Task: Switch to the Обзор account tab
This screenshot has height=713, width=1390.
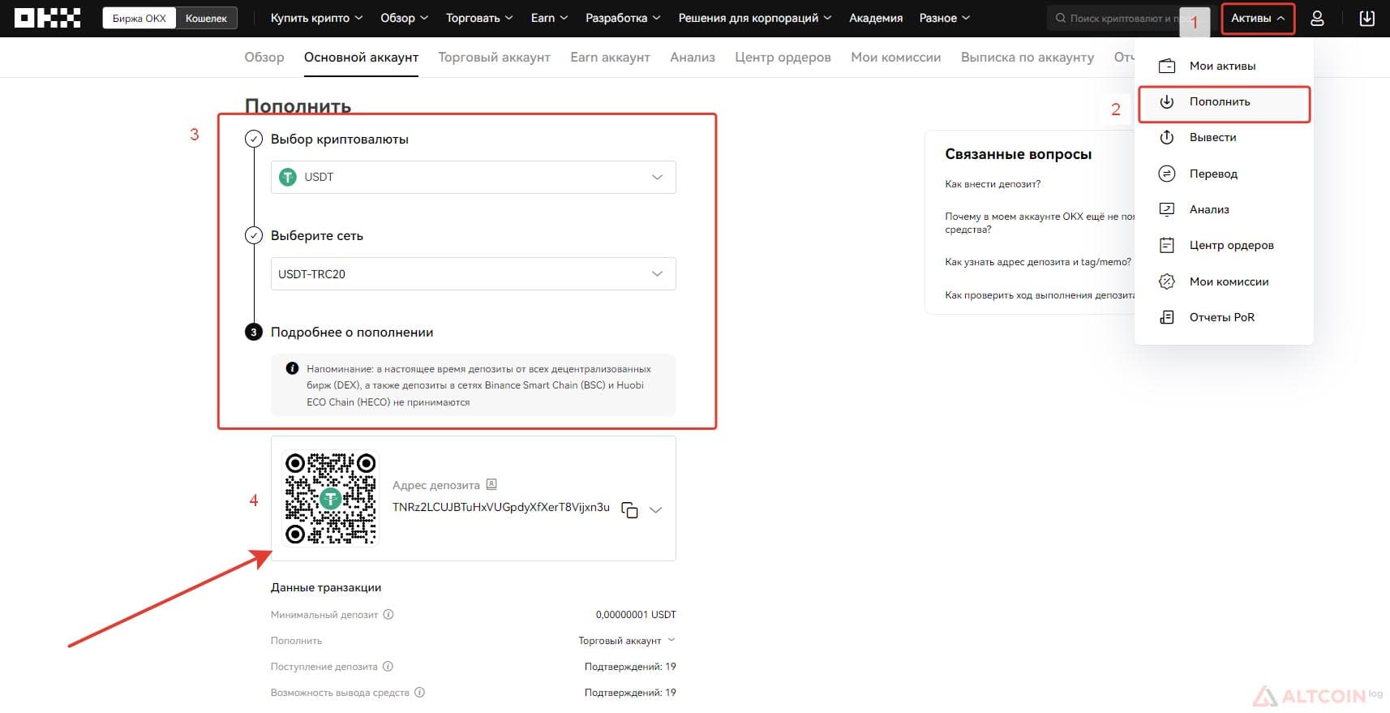Action: pyautogui.click(x=264, y=57)
